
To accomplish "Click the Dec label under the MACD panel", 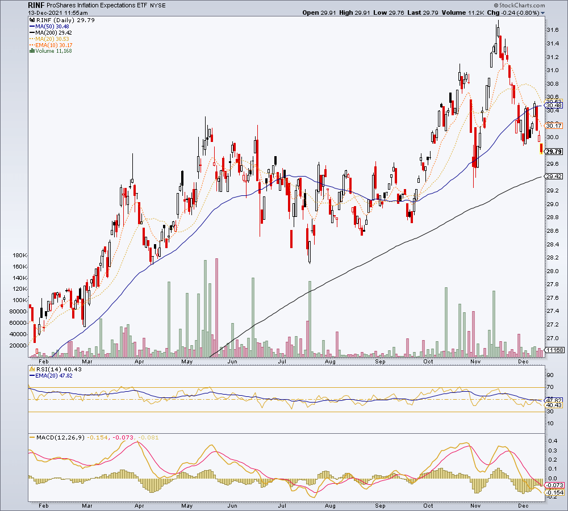I will [523, 505].
